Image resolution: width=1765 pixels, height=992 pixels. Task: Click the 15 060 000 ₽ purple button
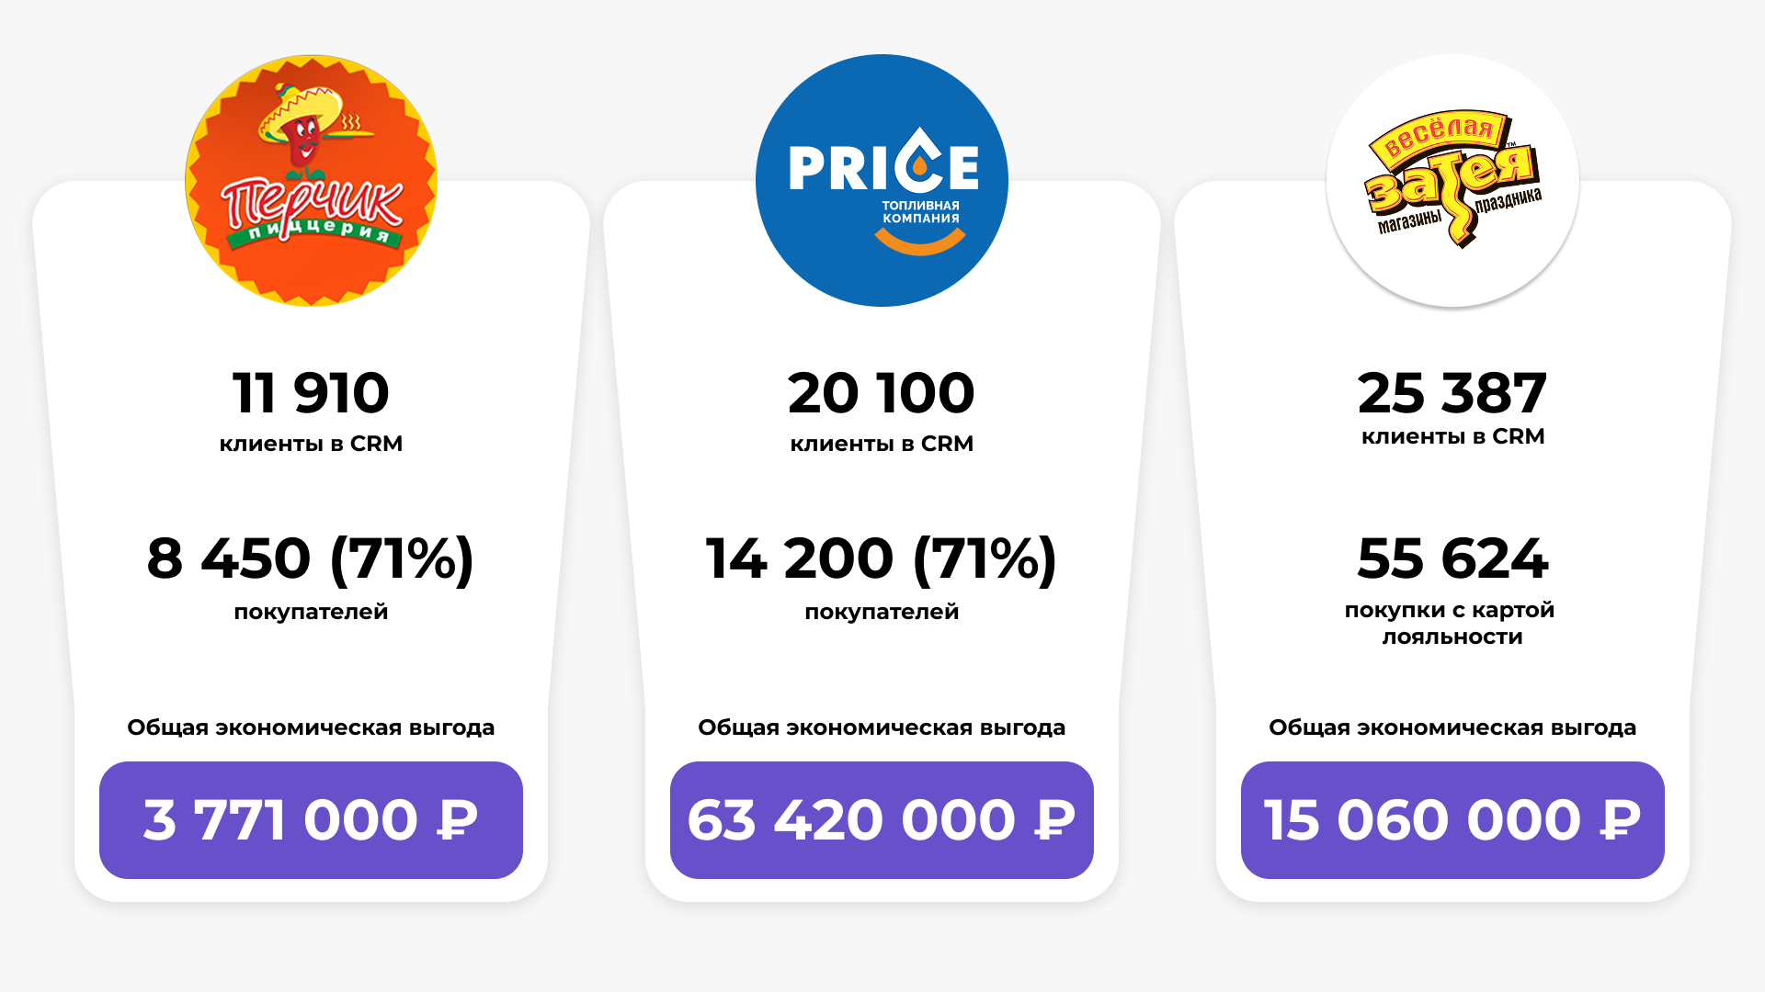click(1452, 820)
